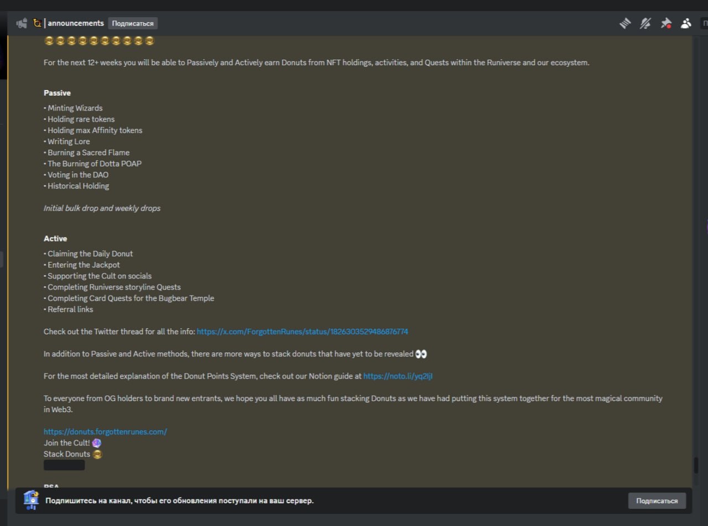Open the donuts.forgottenrunes.com link
The width and height of the screenshot is (708, 526).
click(x=105, y=432)
